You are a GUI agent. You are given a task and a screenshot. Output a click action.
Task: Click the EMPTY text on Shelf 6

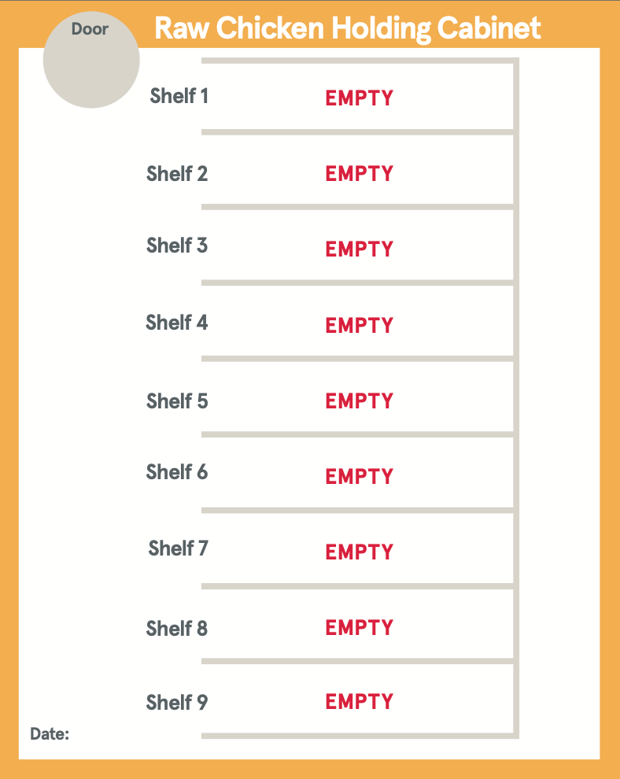[x=360, y=477]
